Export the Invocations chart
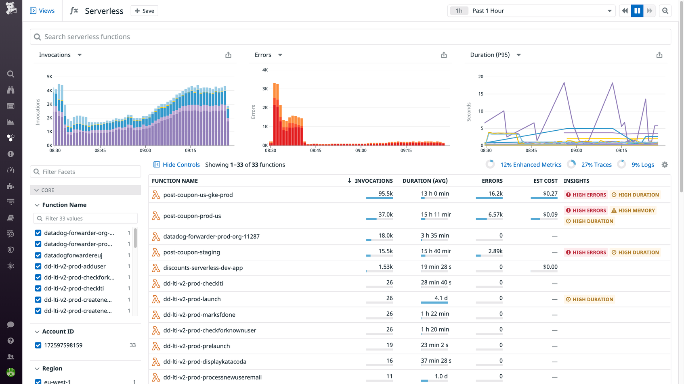Viewport: 684px width, 384px height. pyautogui.click(x=228, y=54)
